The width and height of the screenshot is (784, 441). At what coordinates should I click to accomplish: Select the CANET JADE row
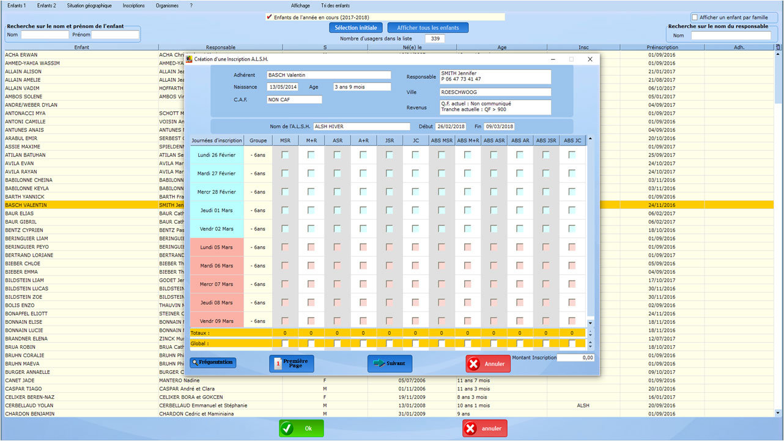(388, 381)
